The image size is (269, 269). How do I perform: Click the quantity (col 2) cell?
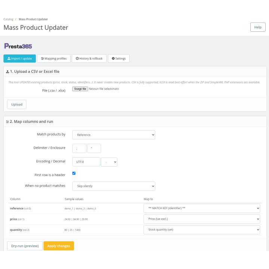19,230
